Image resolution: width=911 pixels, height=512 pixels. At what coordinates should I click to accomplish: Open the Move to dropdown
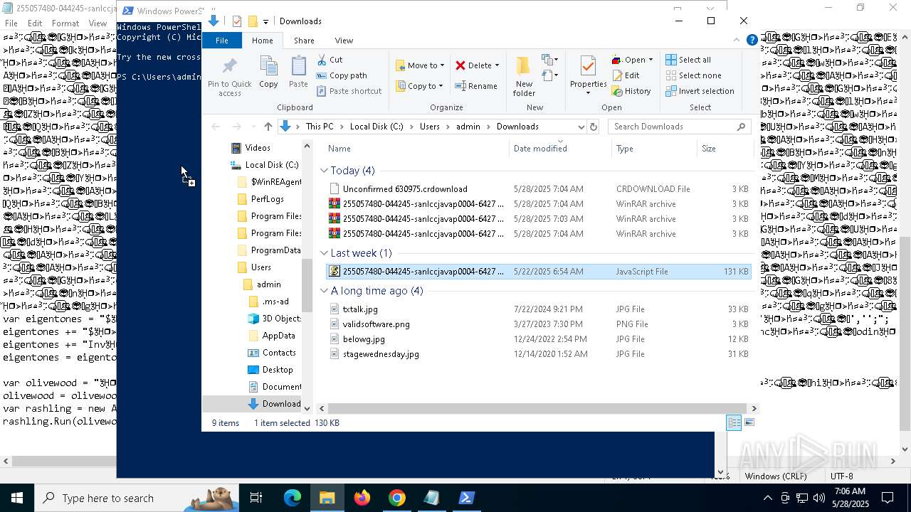tap(420, 65)
